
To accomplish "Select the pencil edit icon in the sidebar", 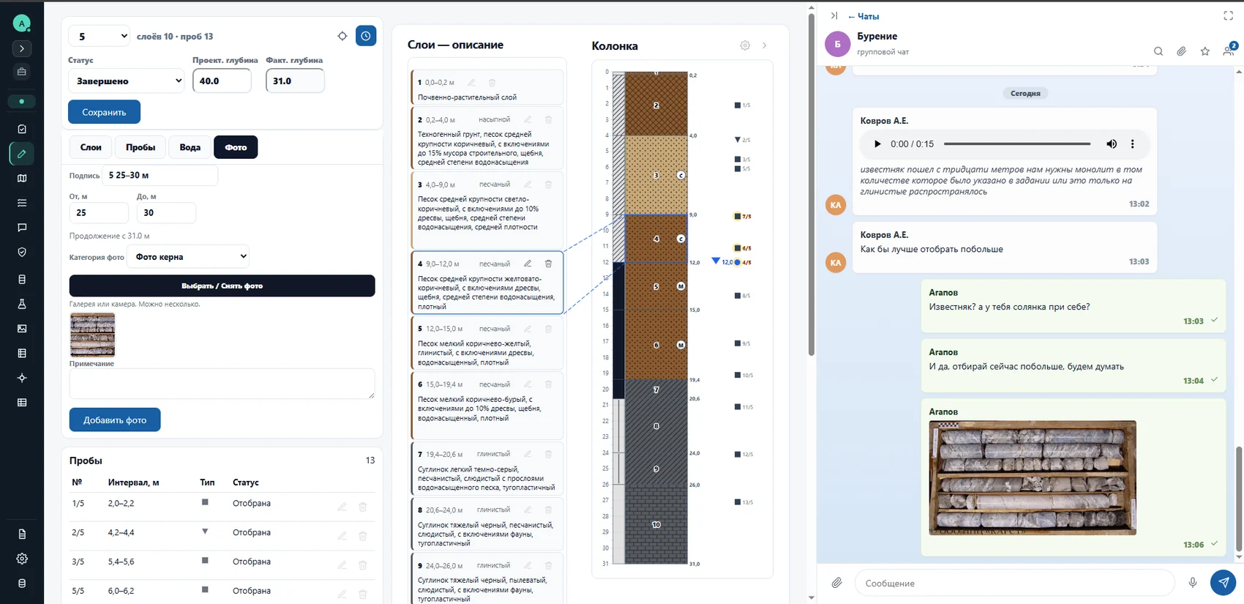I will (22, 154).
